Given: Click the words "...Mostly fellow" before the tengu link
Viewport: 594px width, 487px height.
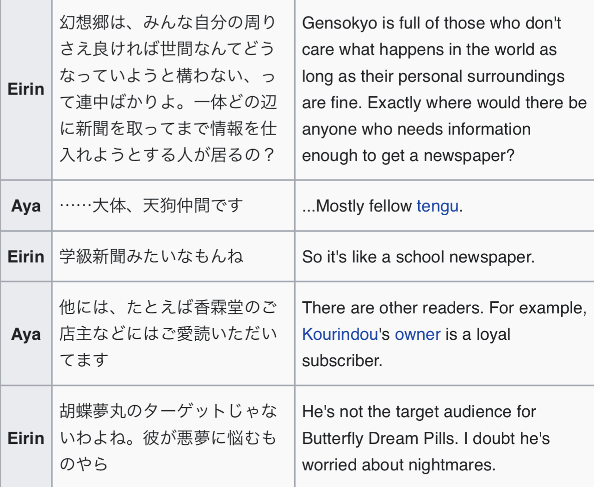Looking at the screenshot, I should coord(357,206).
